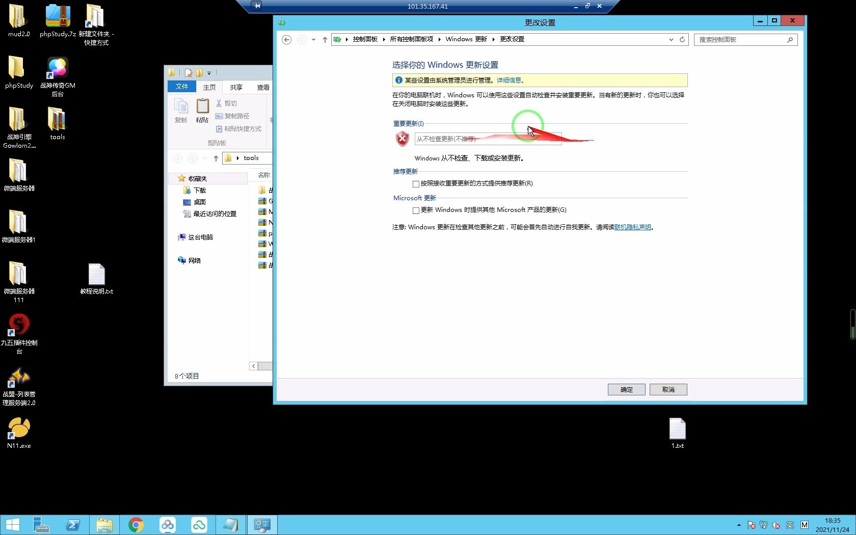This screenshot has width=856, height=535.
Task: Open the 联机隐私声明 link
Action: click(633, 227)
